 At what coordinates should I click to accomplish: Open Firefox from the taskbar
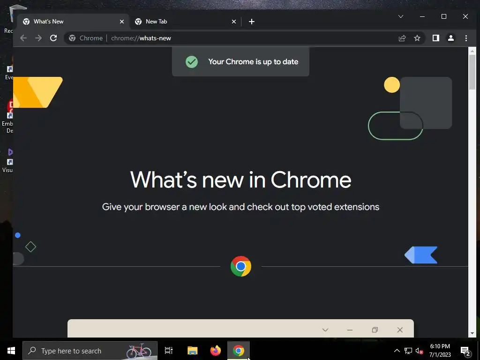click(x=216, y=351)
